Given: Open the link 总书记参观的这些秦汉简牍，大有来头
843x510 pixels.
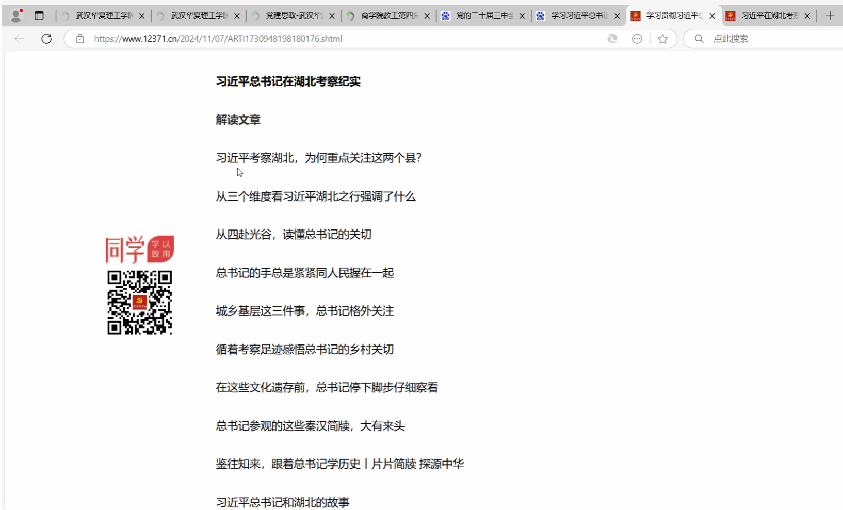Looking at the screenshot, I should click(310, 426).
